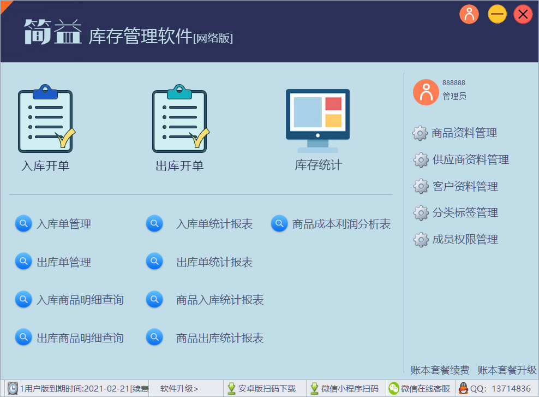The height and width of the screenshot is (397, 539).
Task: Click the search icon beside 出库单统计报表
Action: [x=154, y=262]
